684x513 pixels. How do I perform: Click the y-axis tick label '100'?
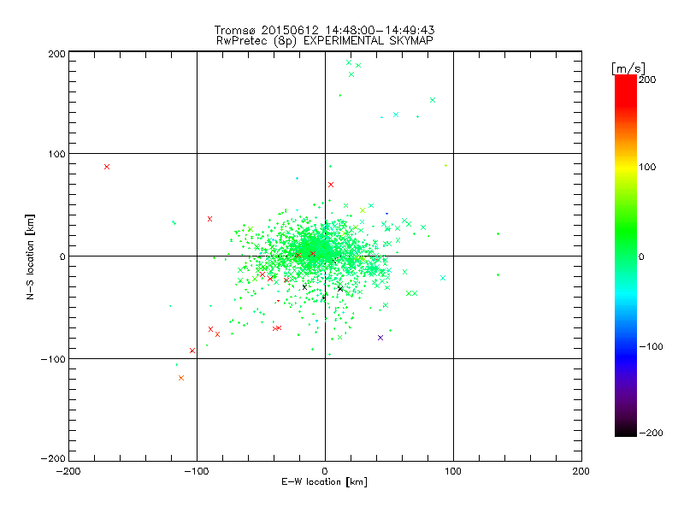click(x=57, y=154)
